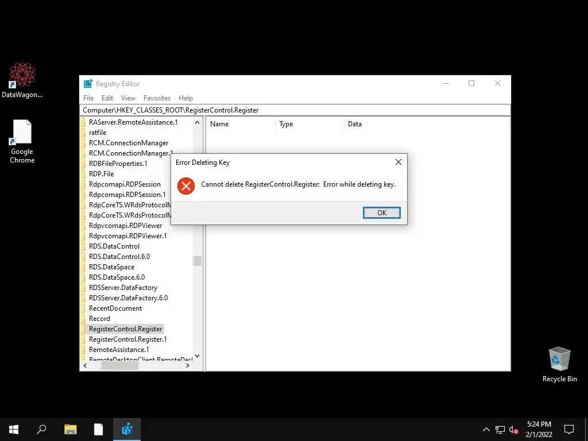
Task: Click the horizontal scroll-right arrow in the tree
Action: pyautogui.click(x=188, y=365)
